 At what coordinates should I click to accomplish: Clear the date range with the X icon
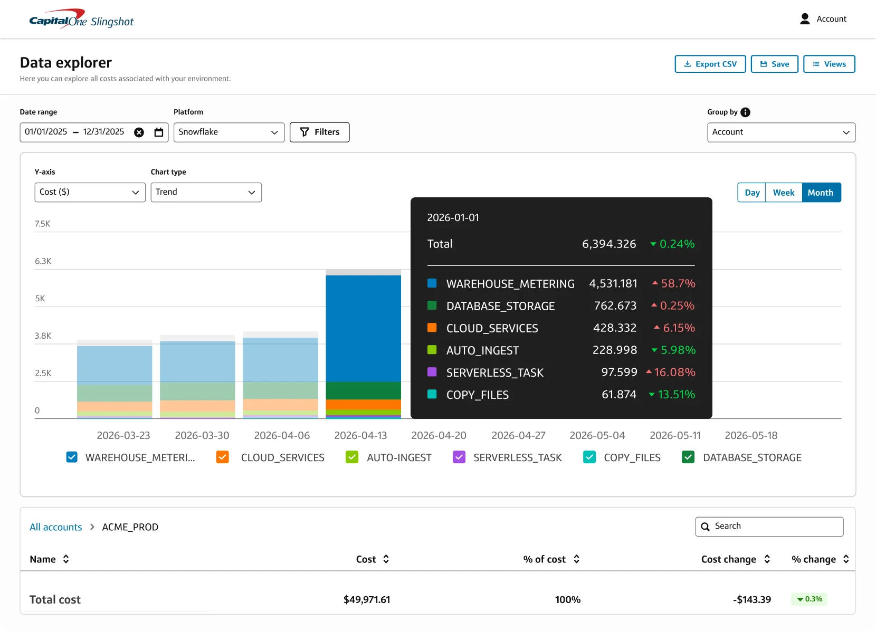(x=139, y=132)
